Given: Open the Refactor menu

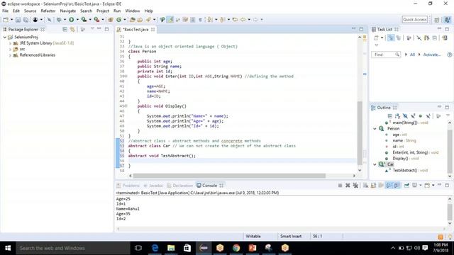Looking at the screenshot, I should pyautogui.click(x=48, y=11).
